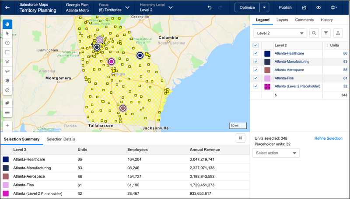Select the pointer arrow tool
Screen dimensions: 350x199
point(7,34)
